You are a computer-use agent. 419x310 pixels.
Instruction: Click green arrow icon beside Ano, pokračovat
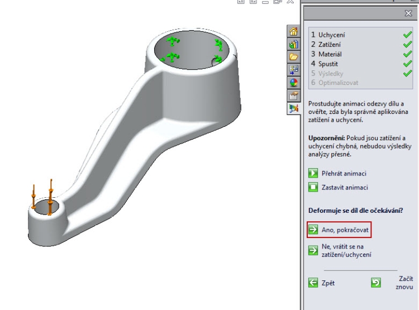coord(313,230)
